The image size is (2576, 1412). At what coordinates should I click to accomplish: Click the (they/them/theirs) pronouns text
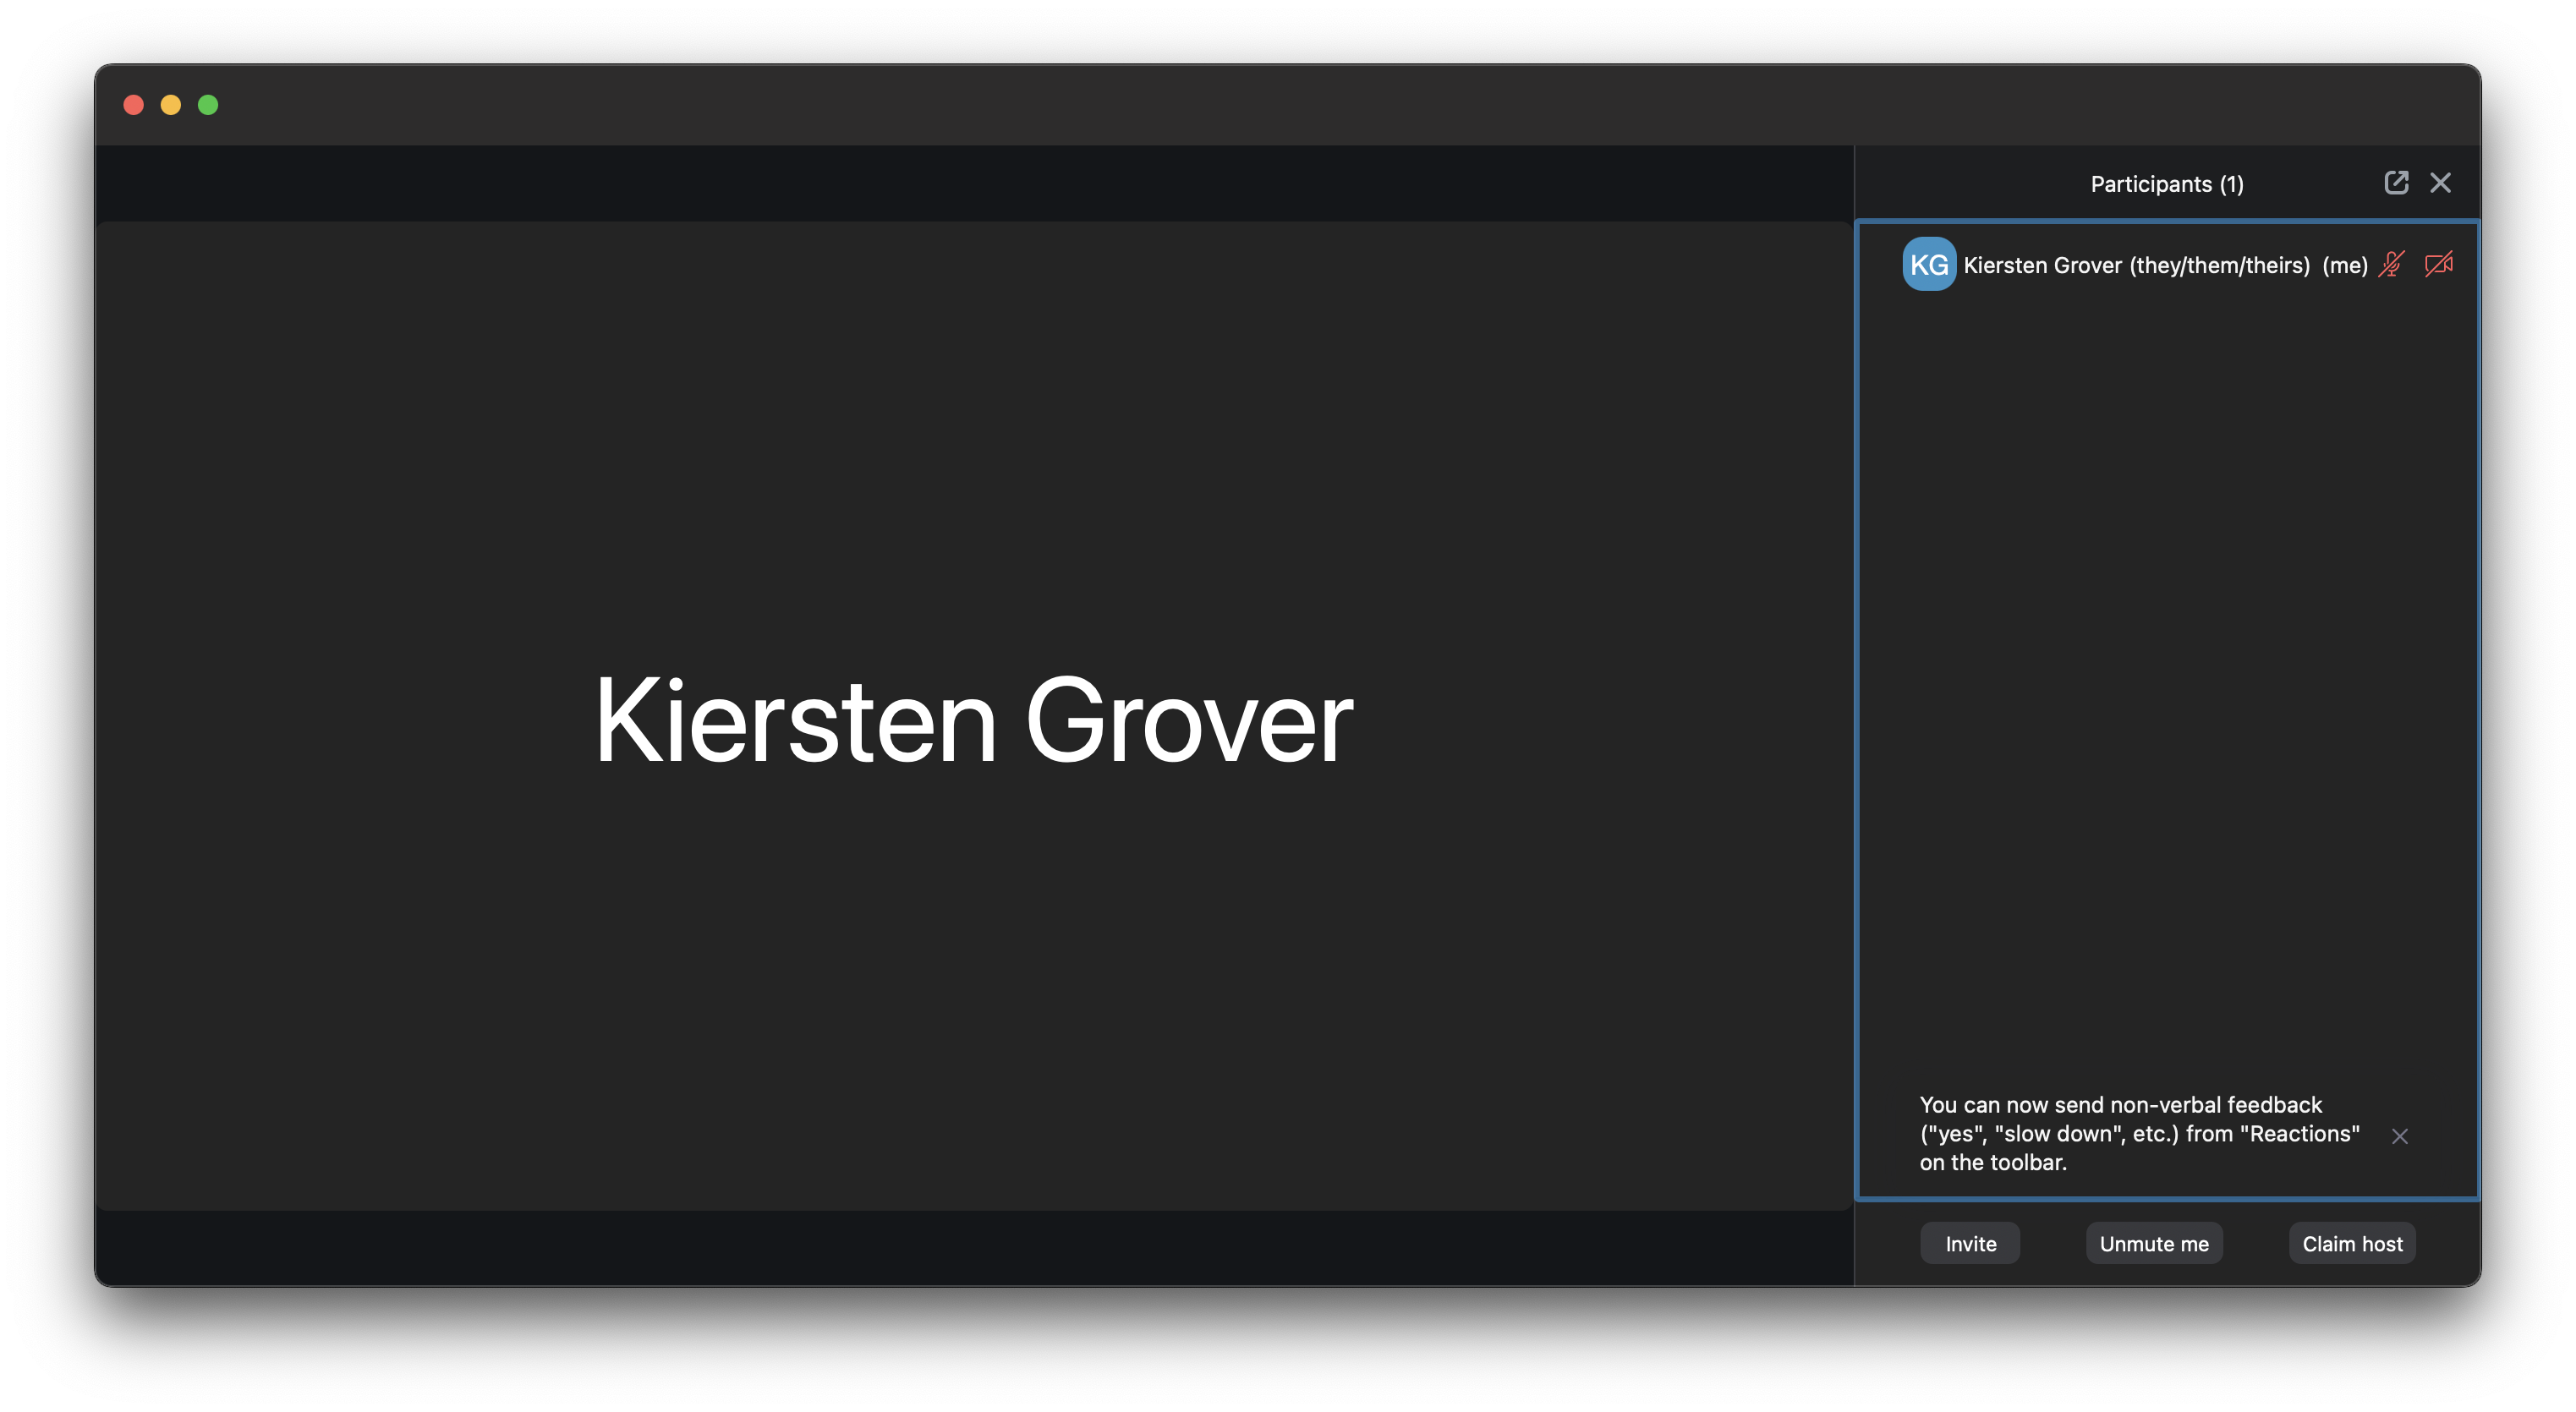[x=2219, y=265]
